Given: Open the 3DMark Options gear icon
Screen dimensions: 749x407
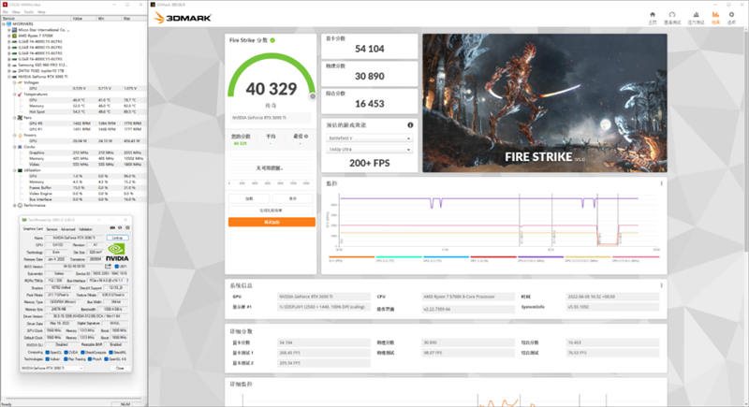Looking at the screenshot, I should [x=731, y=15].
